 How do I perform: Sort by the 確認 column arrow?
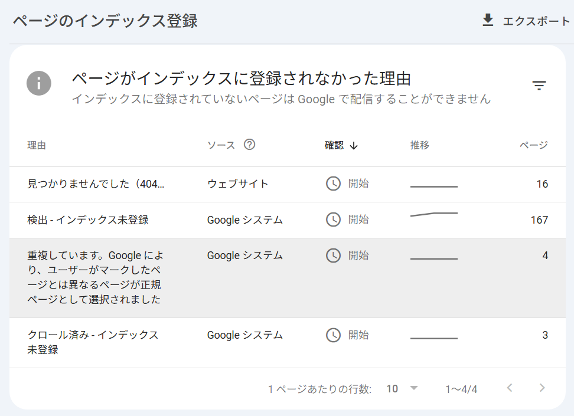354,146
